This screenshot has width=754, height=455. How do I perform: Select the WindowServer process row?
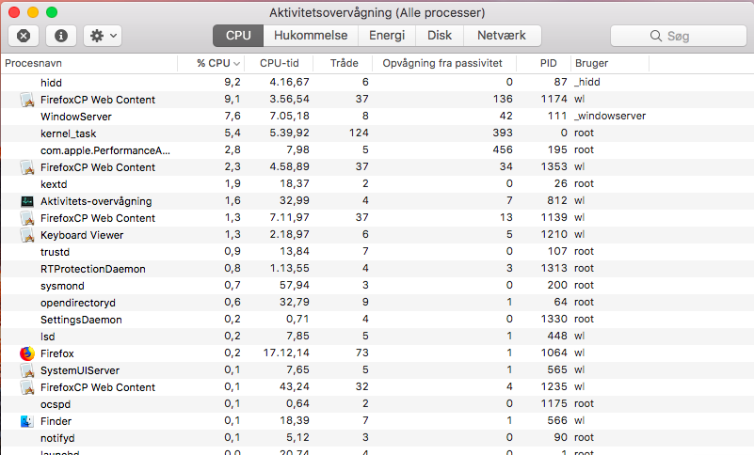(x=377, y=117)
